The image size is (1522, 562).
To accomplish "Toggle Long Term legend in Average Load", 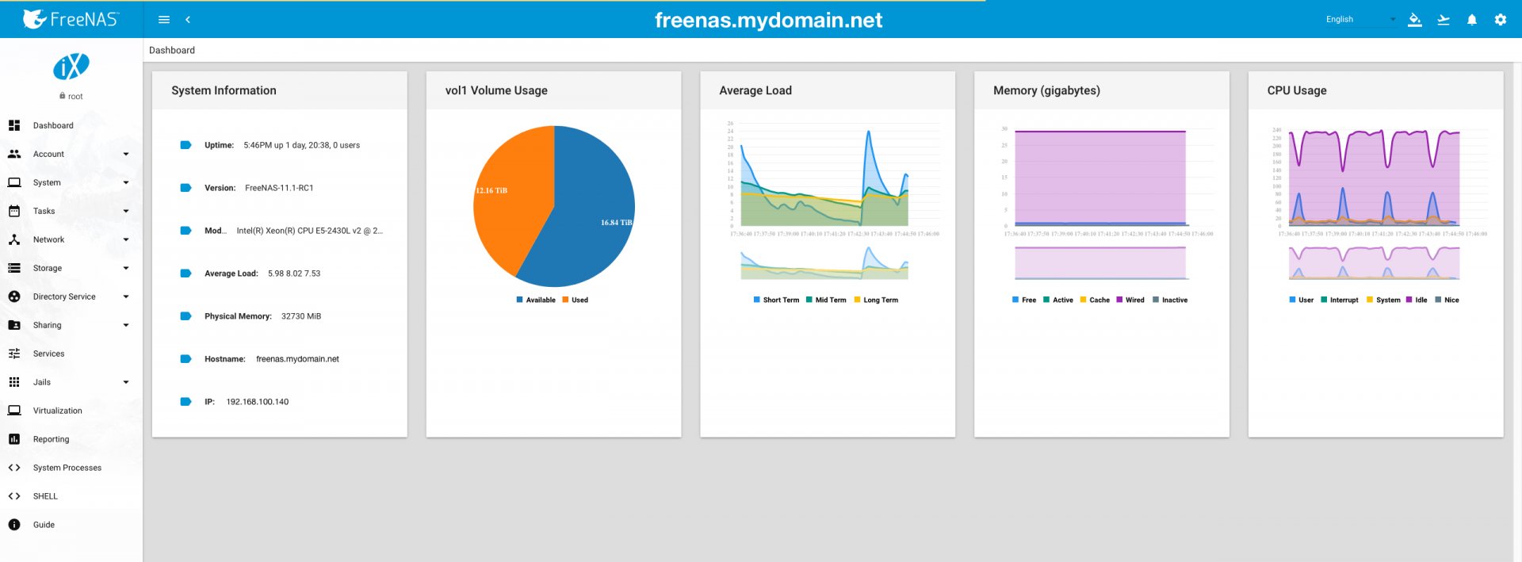I will (857, 300).
